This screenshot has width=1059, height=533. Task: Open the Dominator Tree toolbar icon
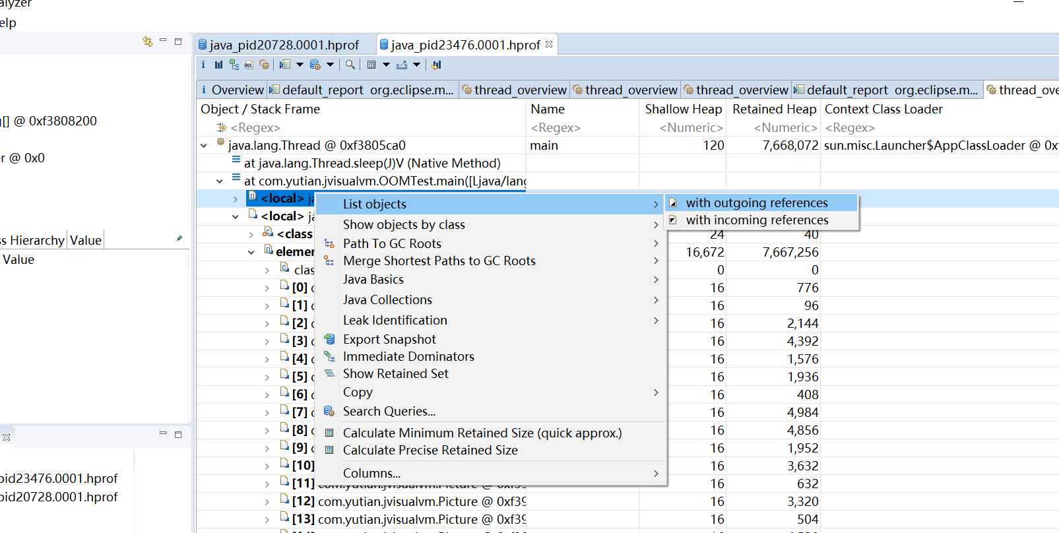234,65
